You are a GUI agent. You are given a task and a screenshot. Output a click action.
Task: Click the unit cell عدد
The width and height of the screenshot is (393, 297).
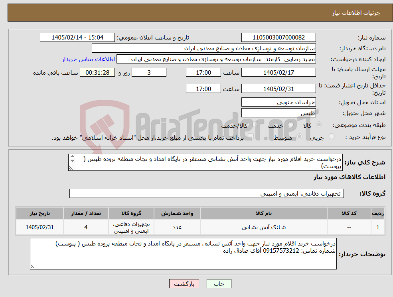tap(177, 227)
